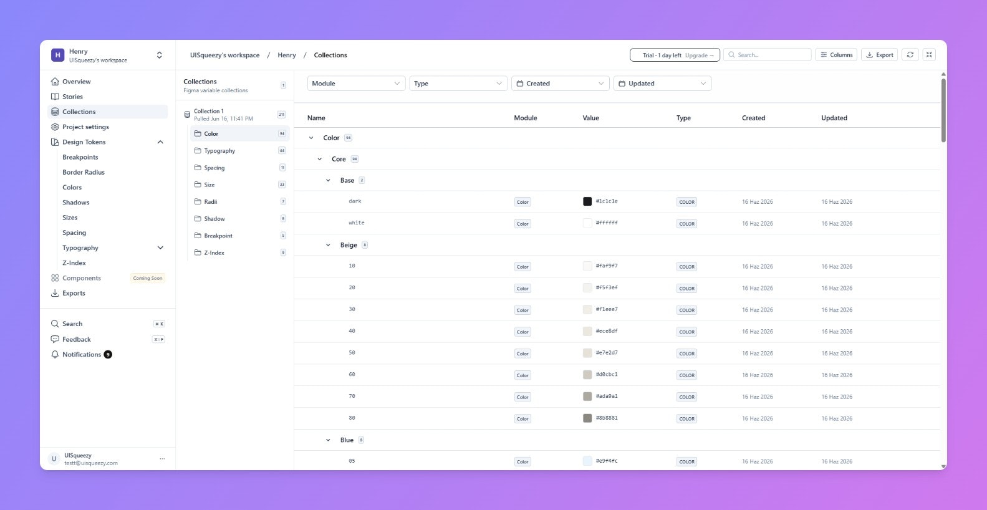Click the #8b8881 color swatch

coord(587,418)
